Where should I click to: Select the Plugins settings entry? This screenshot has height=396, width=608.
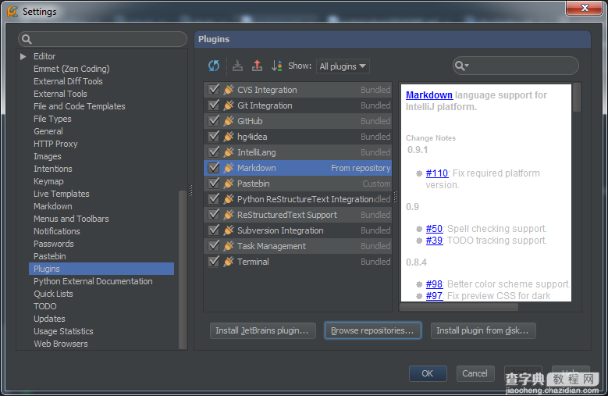101,269
